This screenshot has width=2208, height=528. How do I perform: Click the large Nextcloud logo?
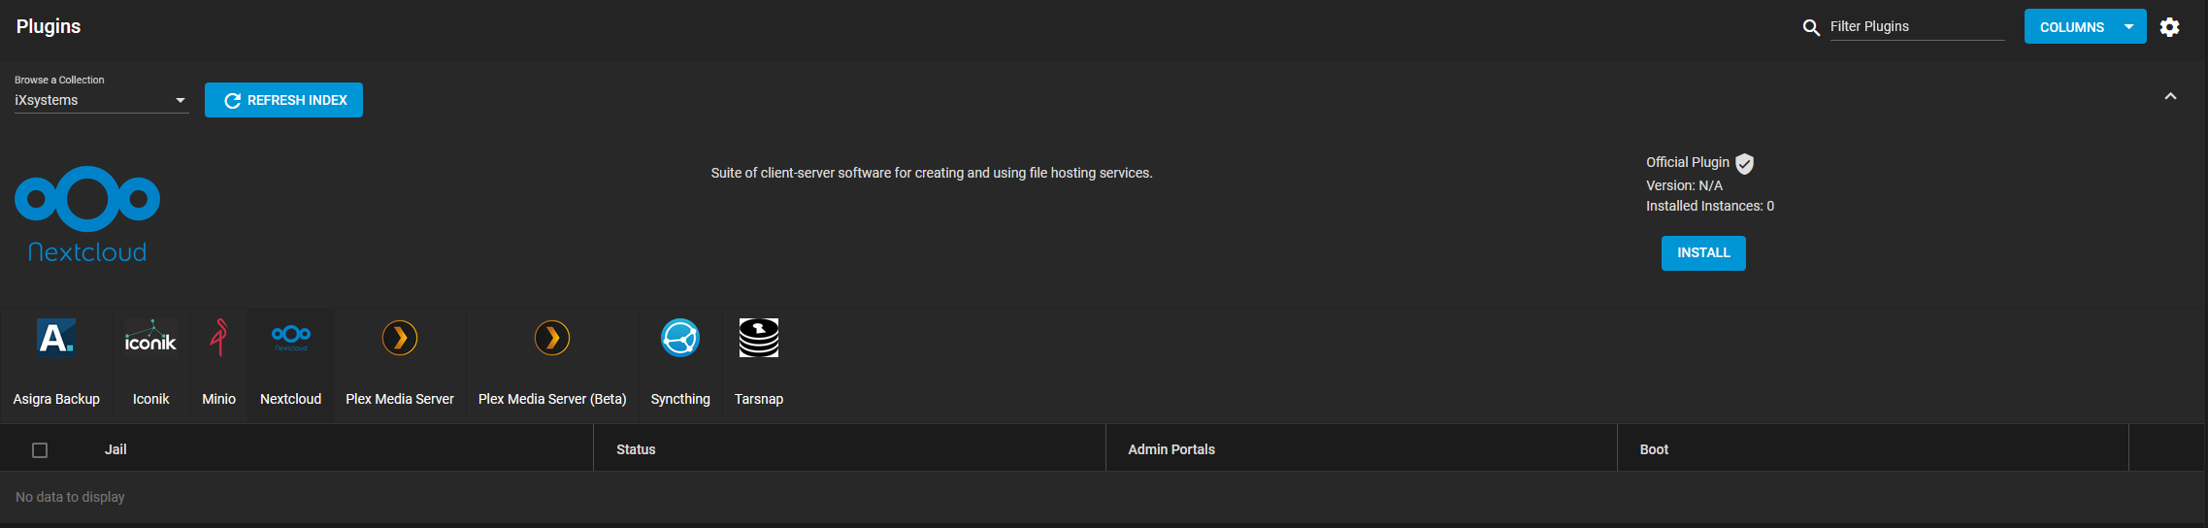87,214
